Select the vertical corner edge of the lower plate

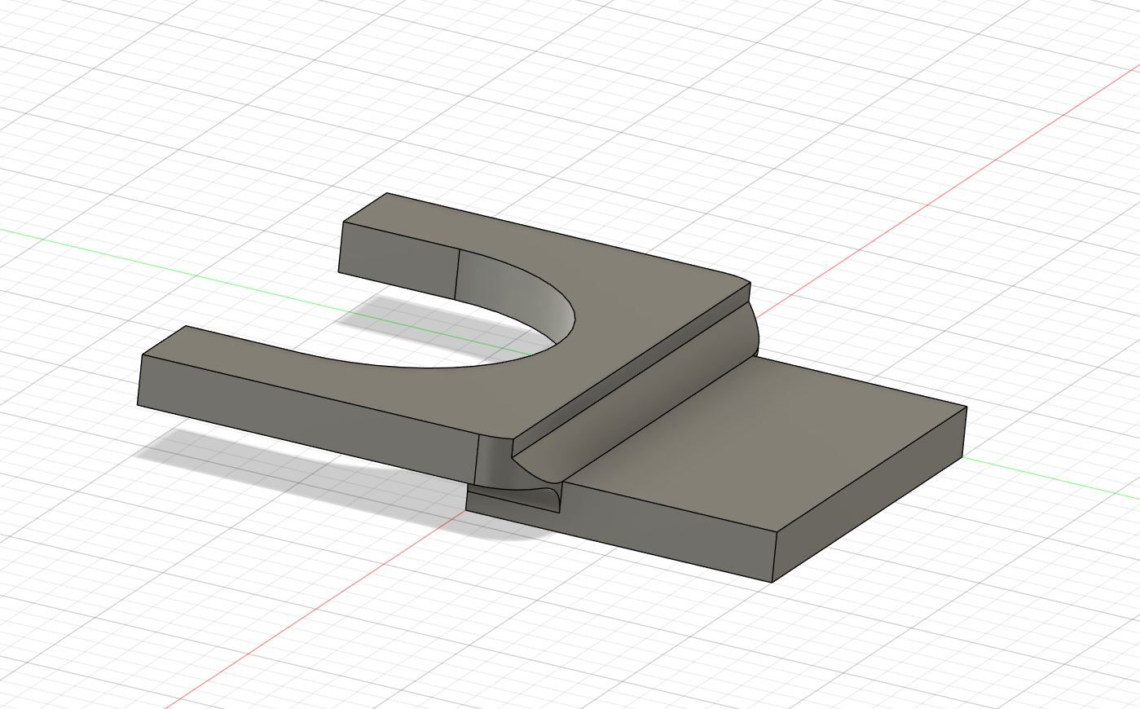[773, 558]
